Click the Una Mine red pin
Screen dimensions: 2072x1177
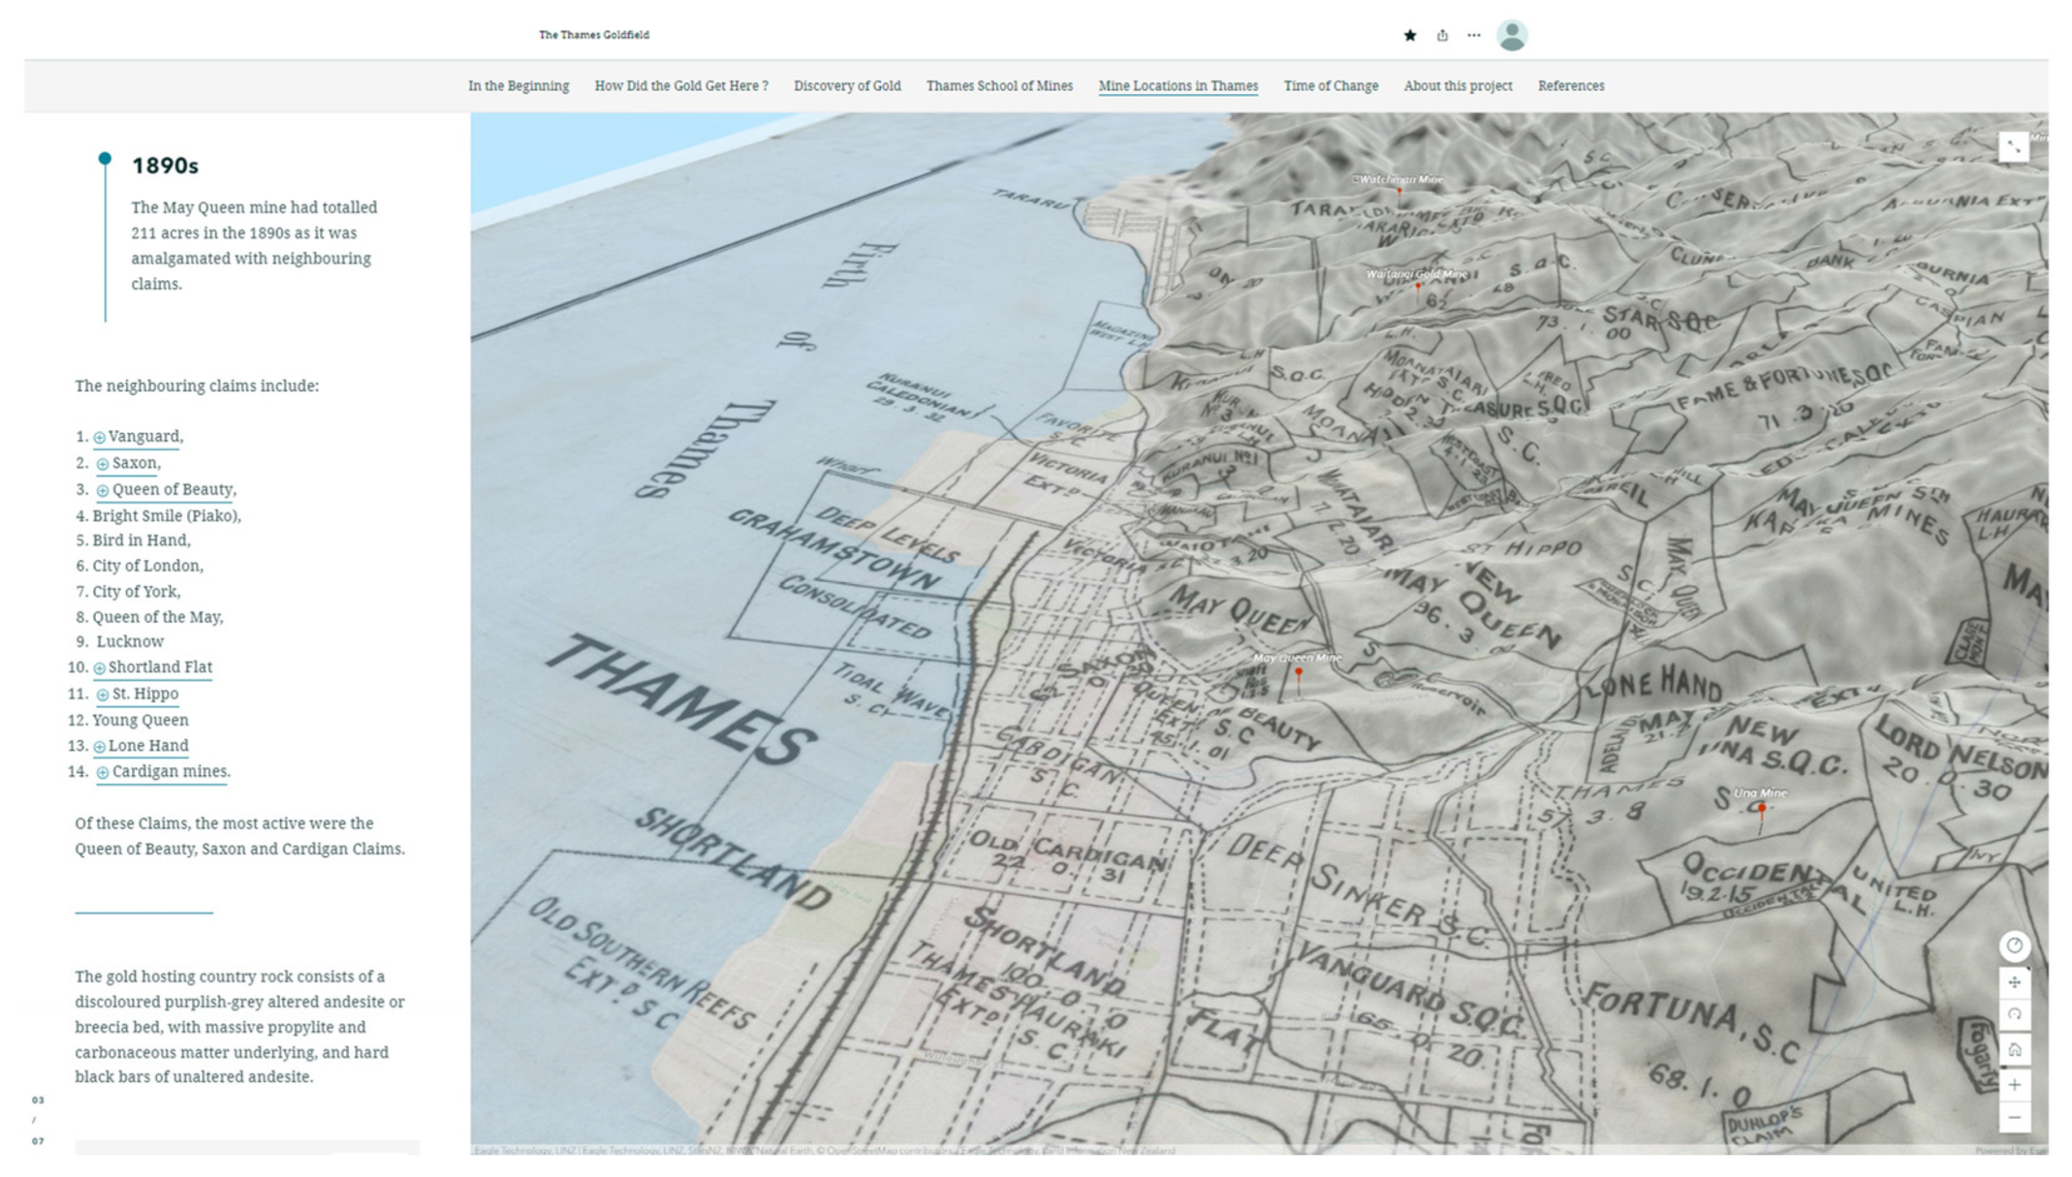click(1762, 807)
